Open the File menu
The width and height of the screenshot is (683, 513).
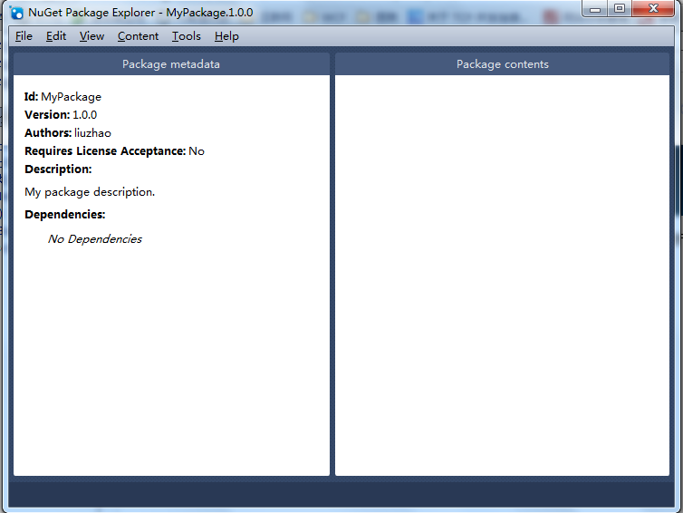[24, 36]
